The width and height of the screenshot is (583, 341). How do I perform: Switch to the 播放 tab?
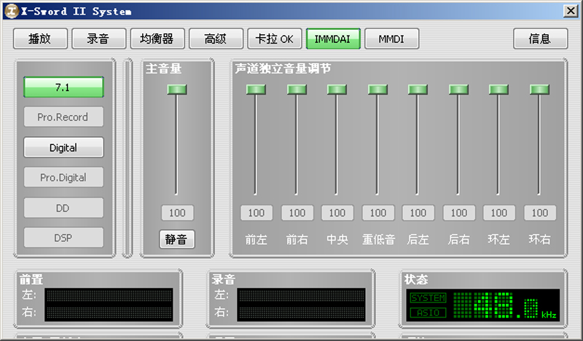[x=40, y=39]
